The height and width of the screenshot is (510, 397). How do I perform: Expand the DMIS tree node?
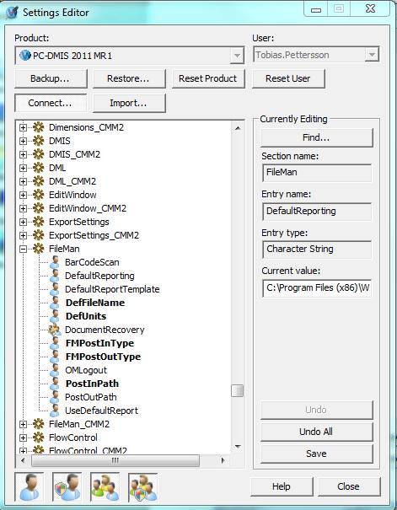tap(23, 141)
